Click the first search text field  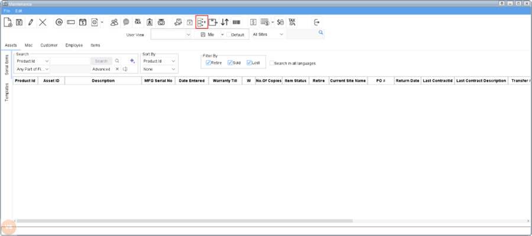click(70, 61)
